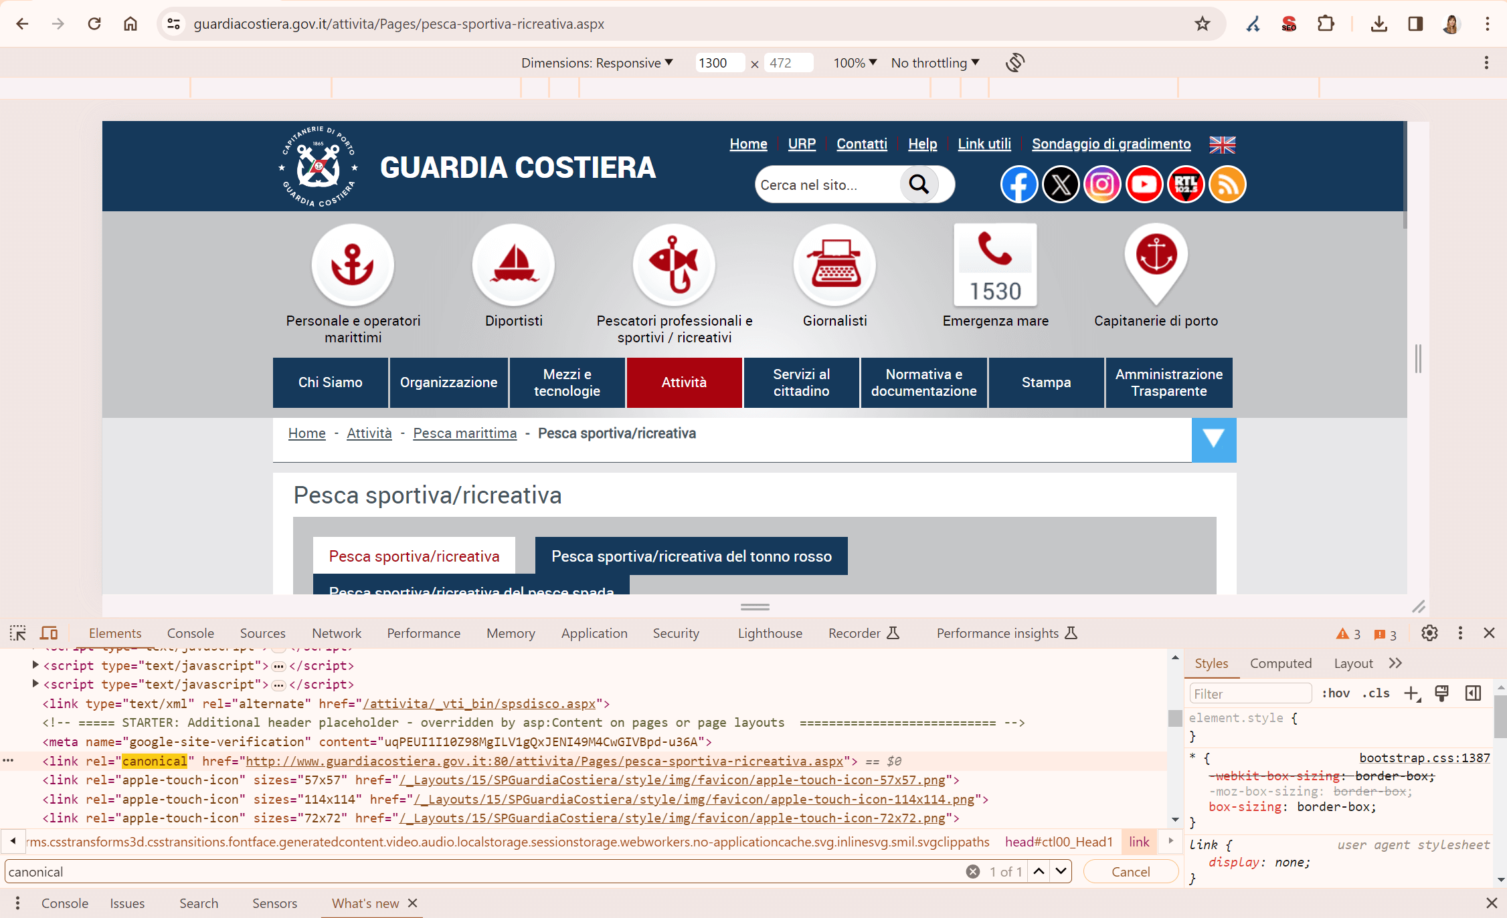The image size is (1507, 918).
Task: Open the Emergenza mare 1530 phone icon
Action: [x=995, y=265]
